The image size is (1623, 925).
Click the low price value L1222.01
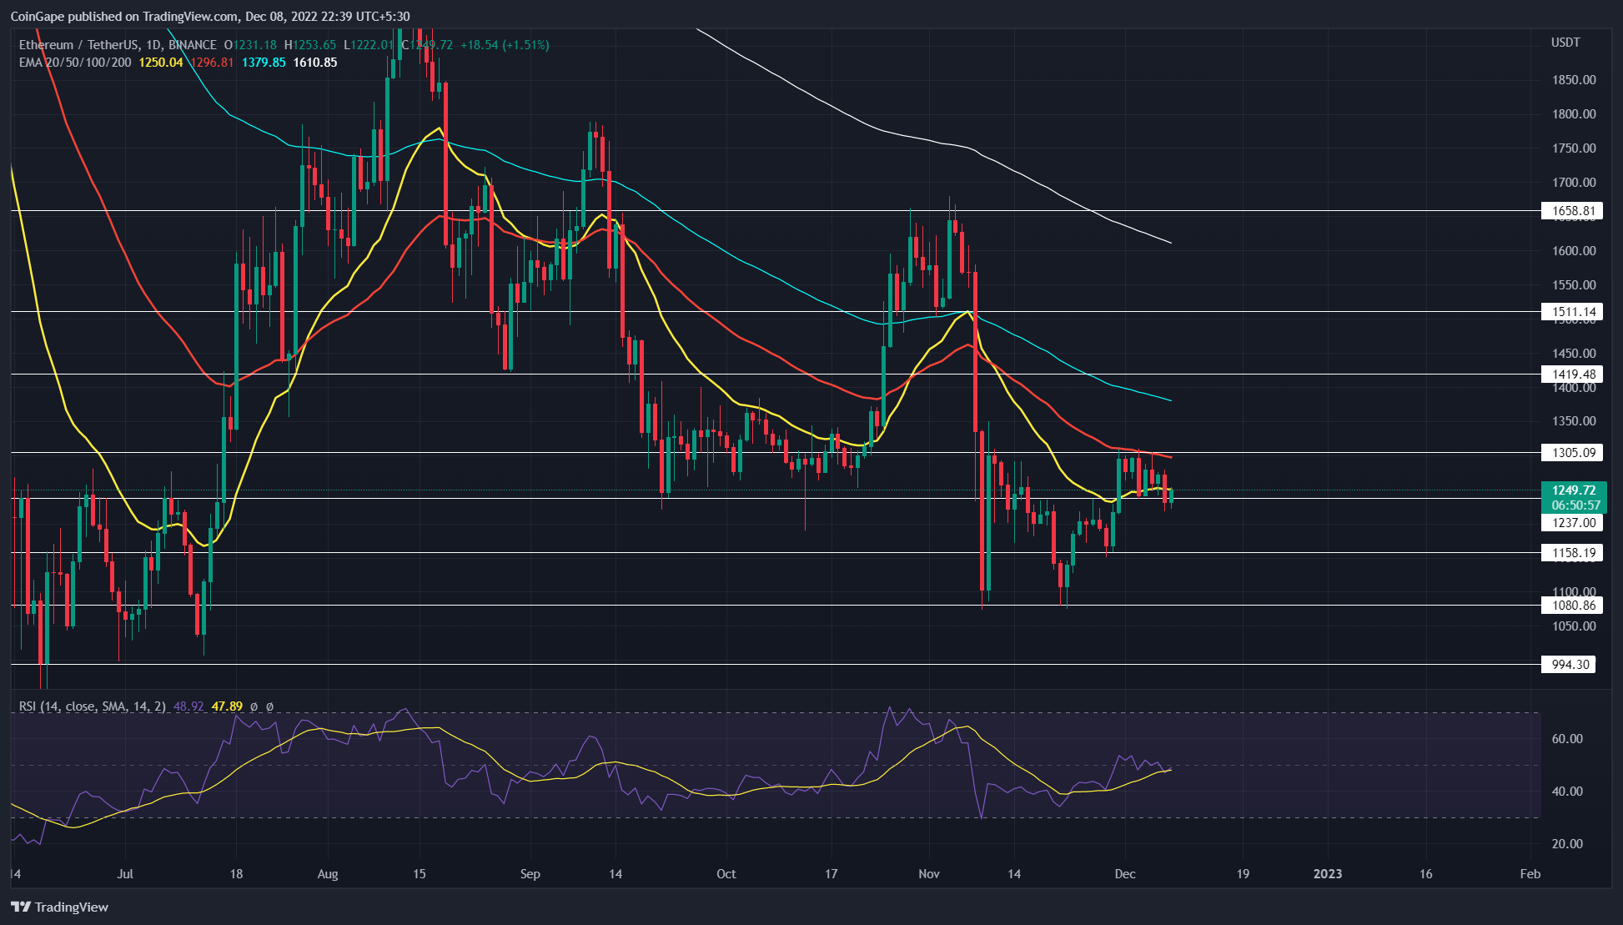pos(369,45)
